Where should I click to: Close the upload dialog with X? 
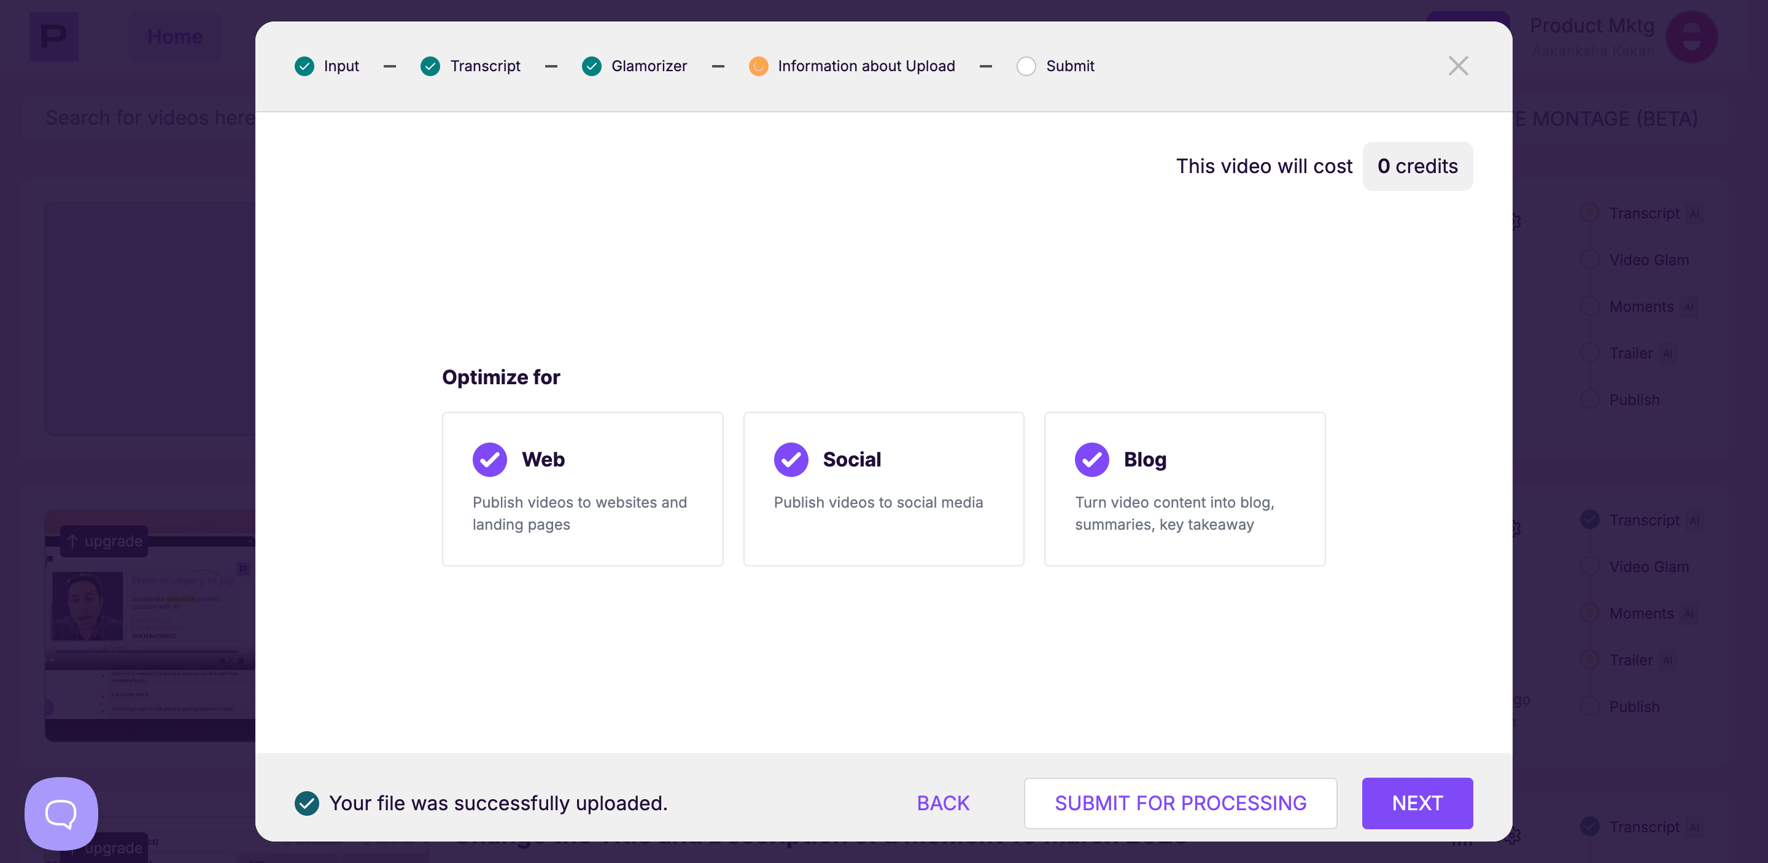click(x=1457, y=66)
